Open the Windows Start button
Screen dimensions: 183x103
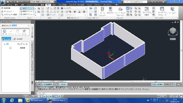click(x=3, y=100)
